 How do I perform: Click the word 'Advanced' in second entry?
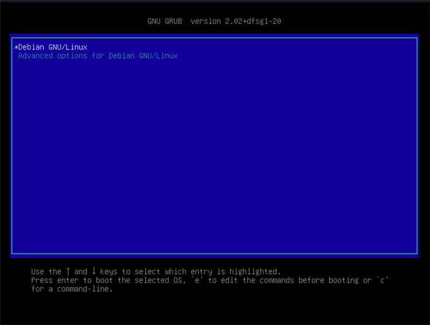pyautogui.click(x=35, y=56)
